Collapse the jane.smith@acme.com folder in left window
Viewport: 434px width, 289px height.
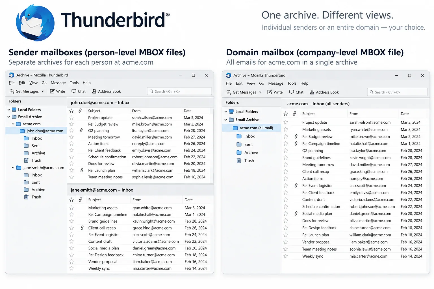(13, 168)
